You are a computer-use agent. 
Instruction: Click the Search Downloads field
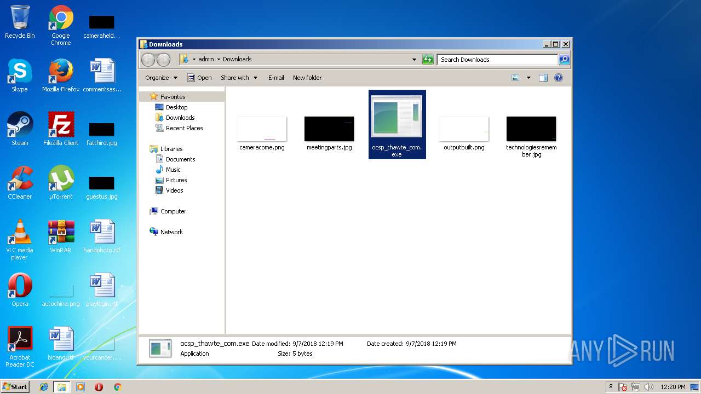point(497,60)
